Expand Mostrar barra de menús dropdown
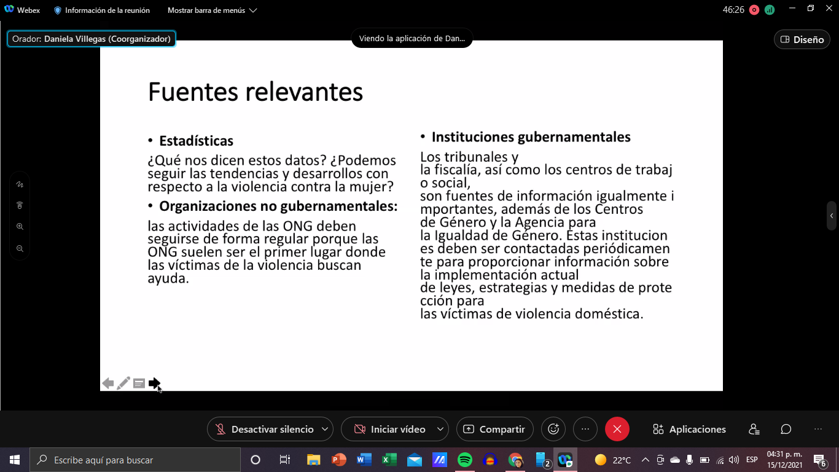Viewport: 839px width, 472px height. (212, 10)
